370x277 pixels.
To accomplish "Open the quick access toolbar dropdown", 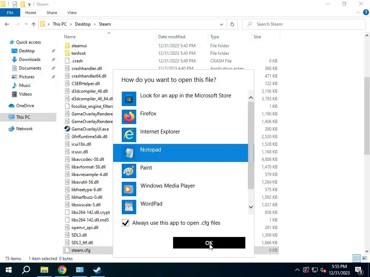I will click(29, 4).
